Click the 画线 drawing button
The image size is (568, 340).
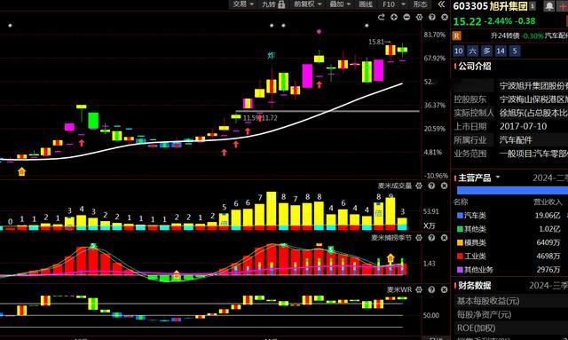366,4
